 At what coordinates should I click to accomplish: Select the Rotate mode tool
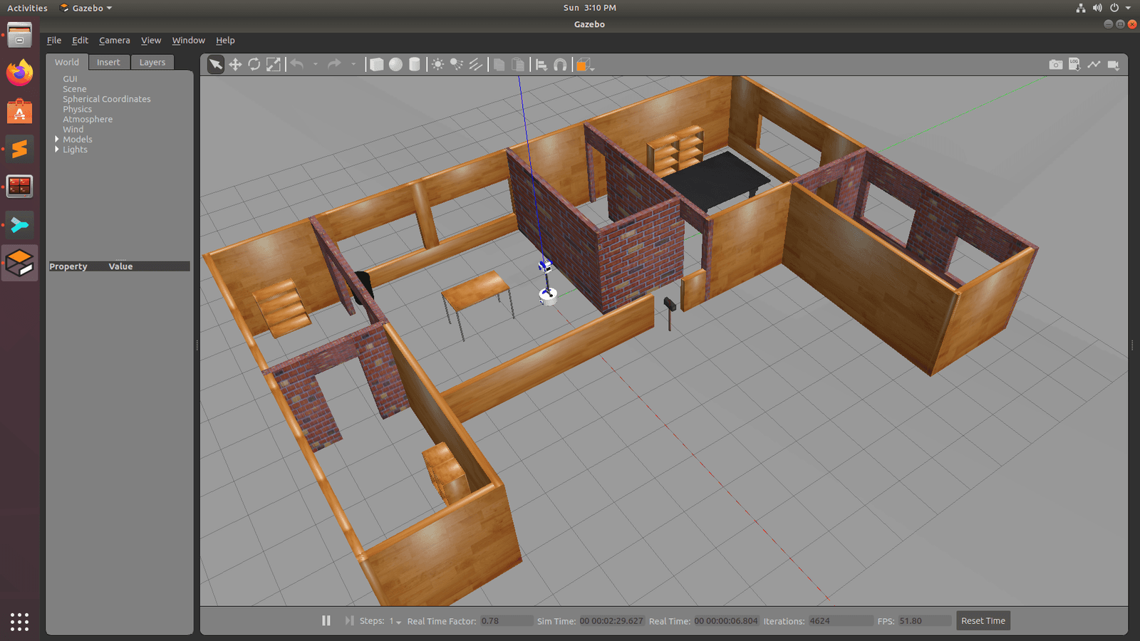(x=254, y=65)
